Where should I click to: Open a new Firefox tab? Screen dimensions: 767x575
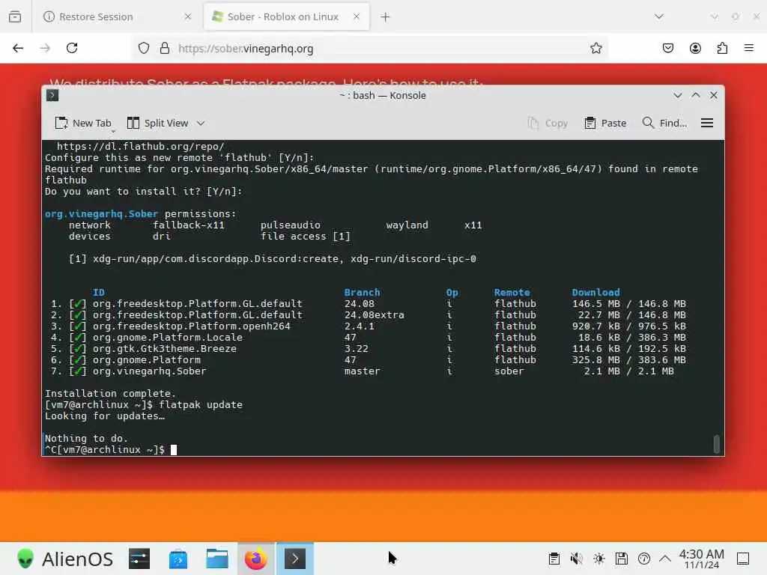tap(385, 16)
